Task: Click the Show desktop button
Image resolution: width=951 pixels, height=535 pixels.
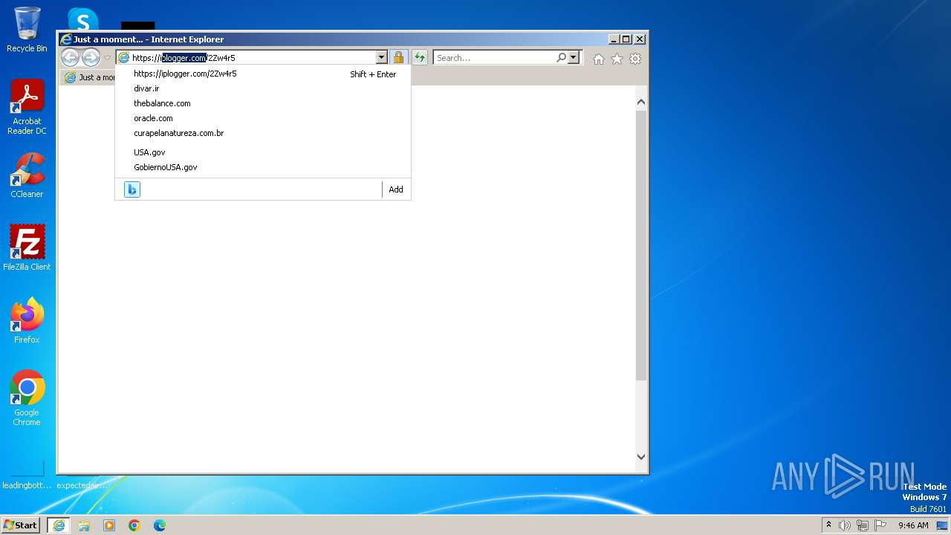Action: click(942, 525)
